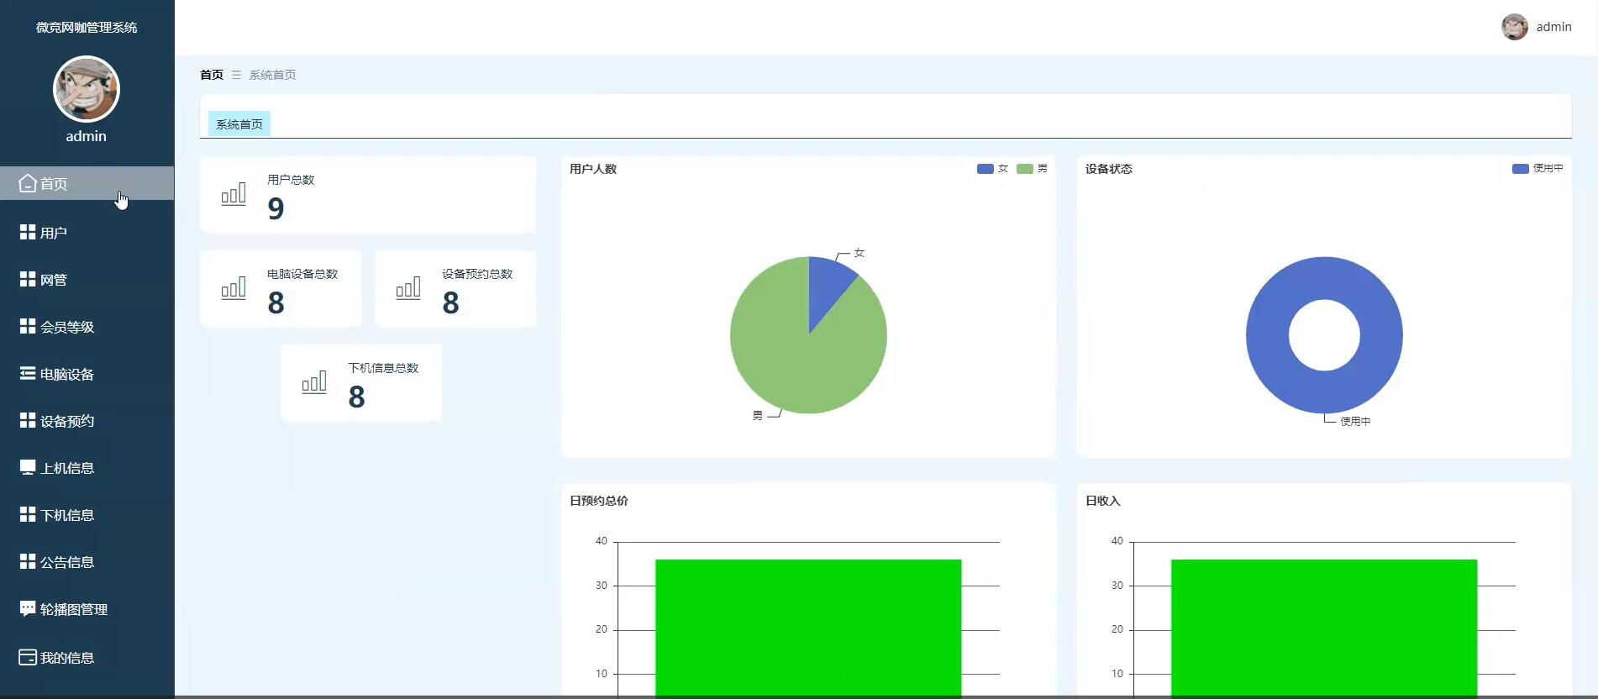This screenshot has height=699, width=1598.
Task: Select 我的信息 in the sidebar
Action: [x=87, y=657]
